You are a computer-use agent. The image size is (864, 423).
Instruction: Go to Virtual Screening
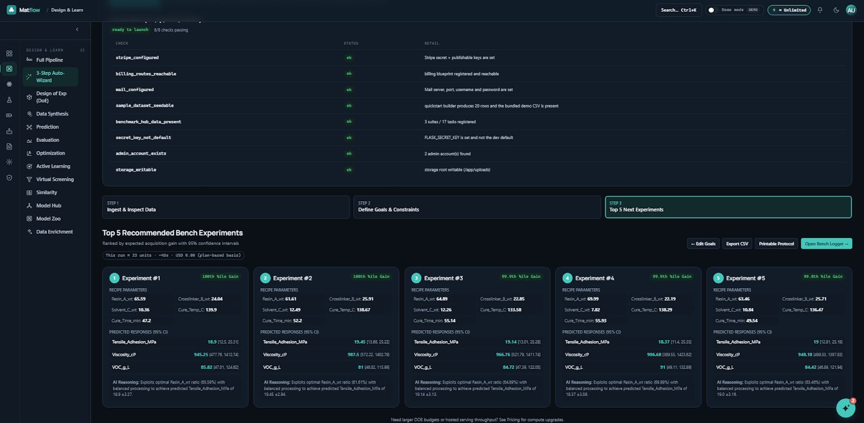[50, 179]
